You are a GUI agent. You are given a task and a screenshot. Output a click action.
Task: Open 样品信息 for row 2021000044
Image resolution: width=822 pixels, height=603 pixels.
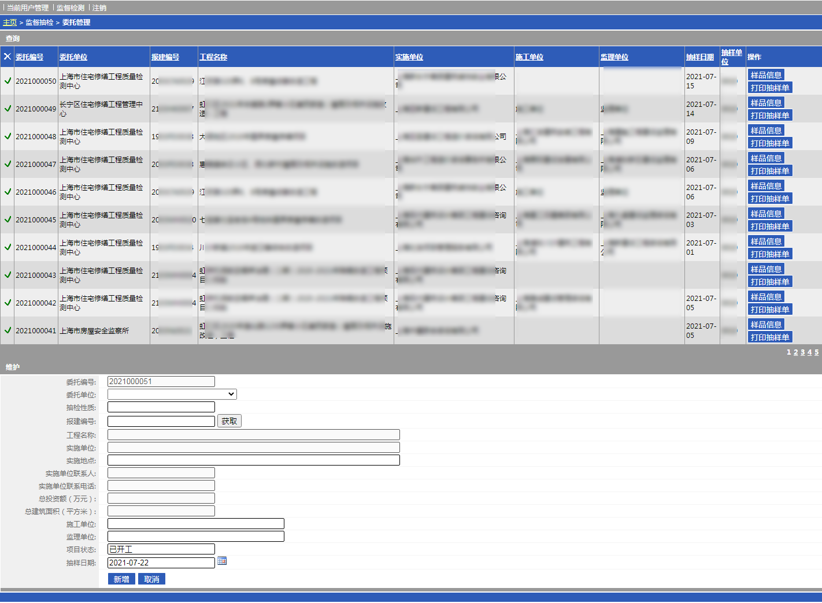coord(766,241)
